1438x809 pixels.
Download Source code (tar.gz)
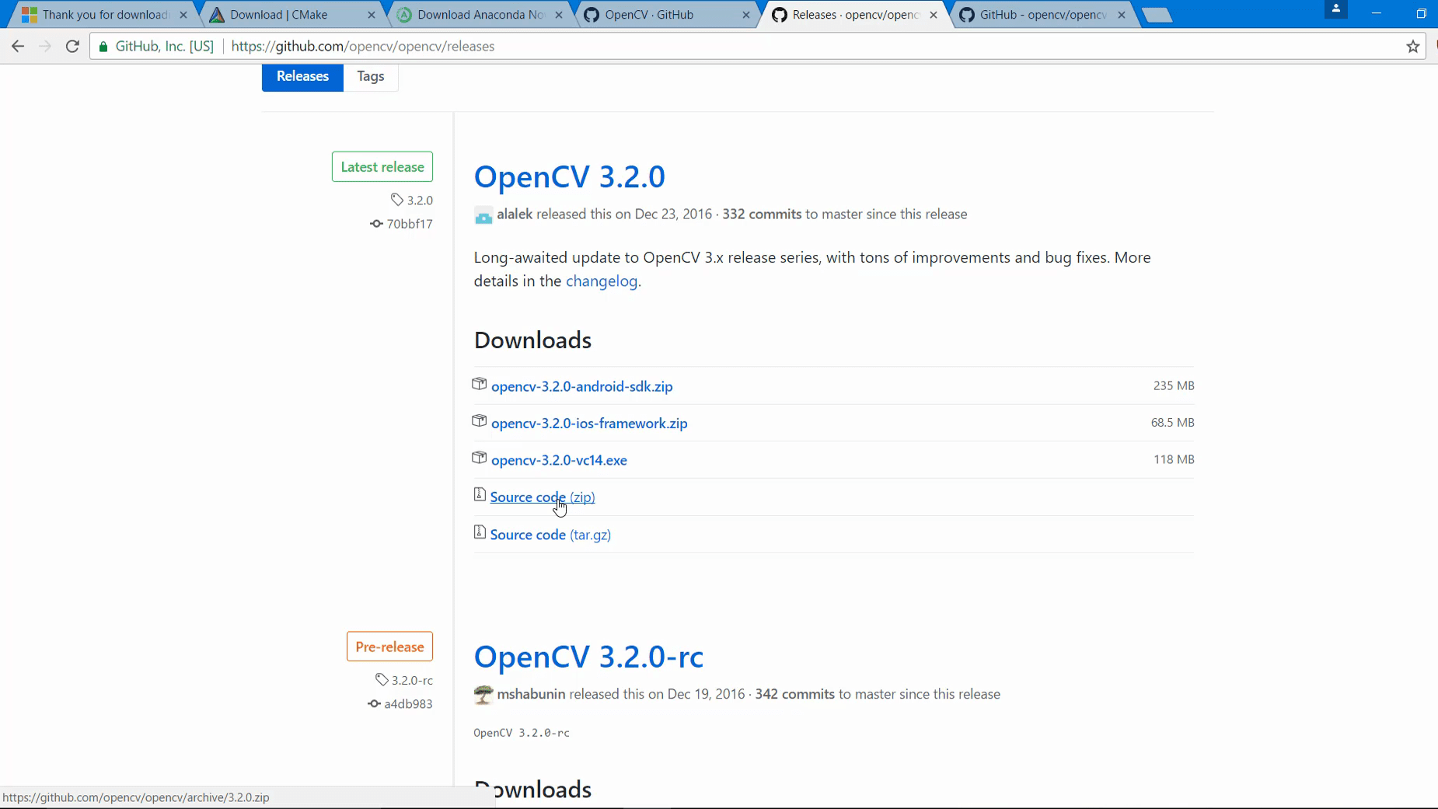(x=550, y=535)
